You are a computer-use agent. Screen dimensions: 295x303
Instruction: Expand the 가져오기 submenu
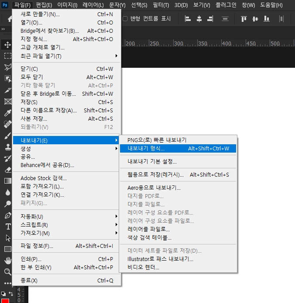tap(66, 233)
